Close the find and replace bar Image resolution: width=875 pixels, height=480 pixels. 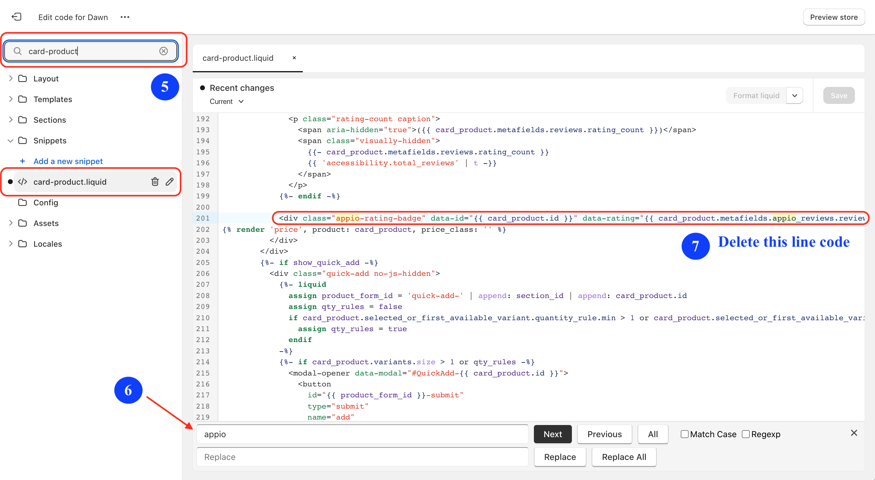point(854,433)
